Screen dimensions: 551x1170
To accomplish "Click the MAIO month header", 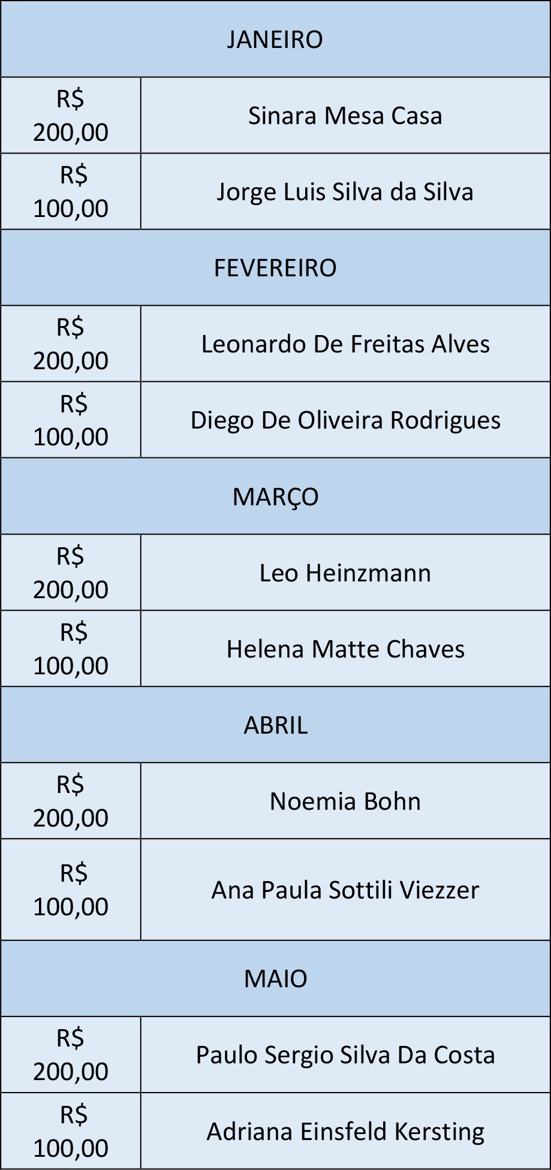I will (275, 979).
